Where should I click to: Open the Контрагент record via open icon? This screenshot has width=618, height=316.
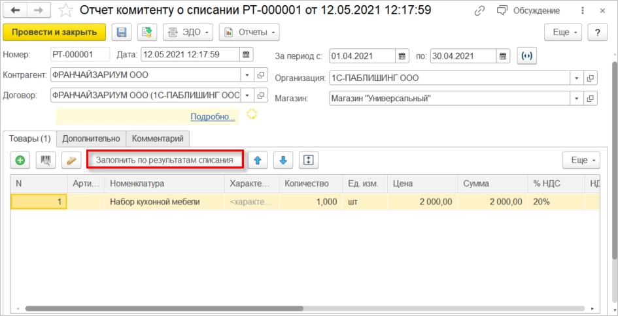[260, 74]
